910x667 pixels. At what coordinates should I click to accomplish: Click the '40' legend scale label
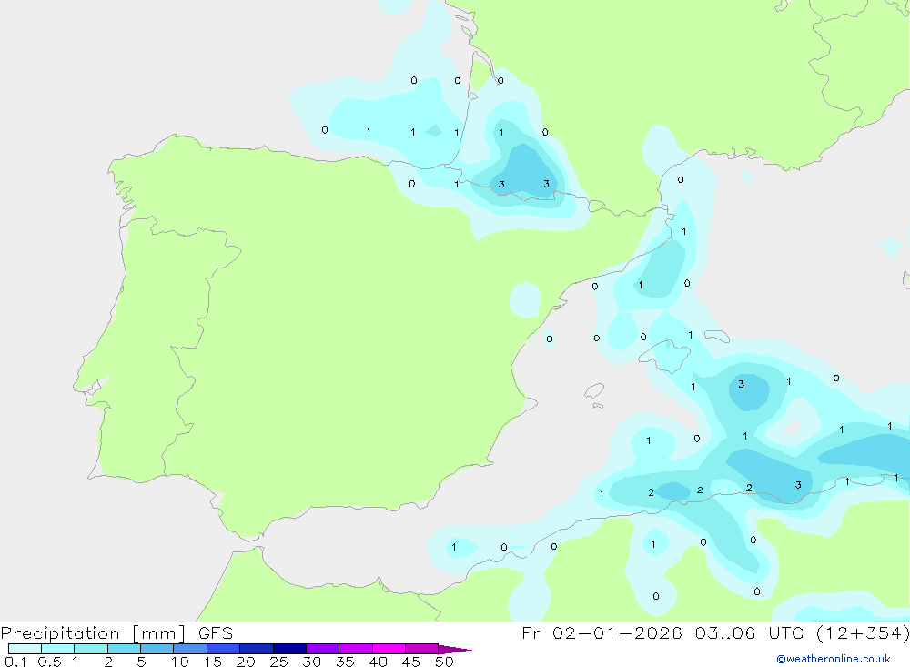tap(378, 662)
